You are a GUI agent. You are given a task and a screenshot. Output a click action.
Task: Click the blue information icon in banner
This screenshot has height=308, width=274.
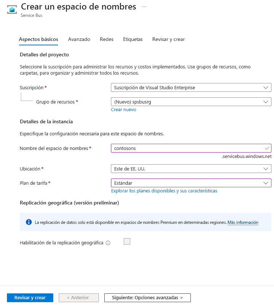point(29,222)
